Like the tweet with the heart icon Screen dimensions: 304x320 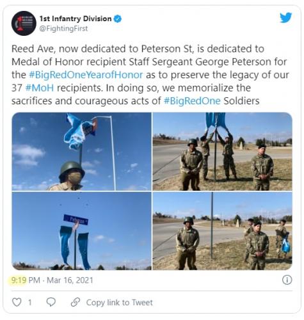[17, 302]
